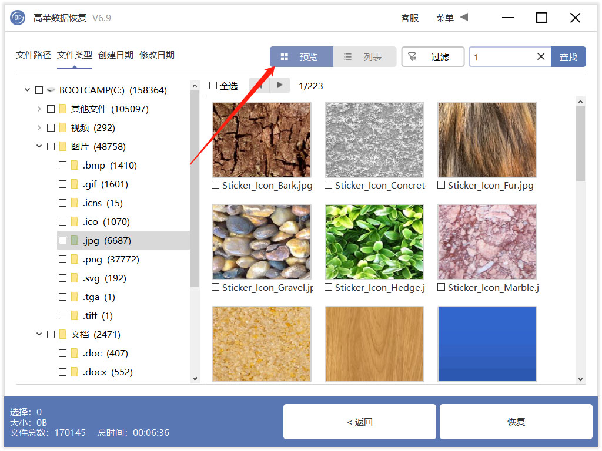Click the .doc folder icon
Viewport: 602px width, 451px height.
(x=75, y=353)
